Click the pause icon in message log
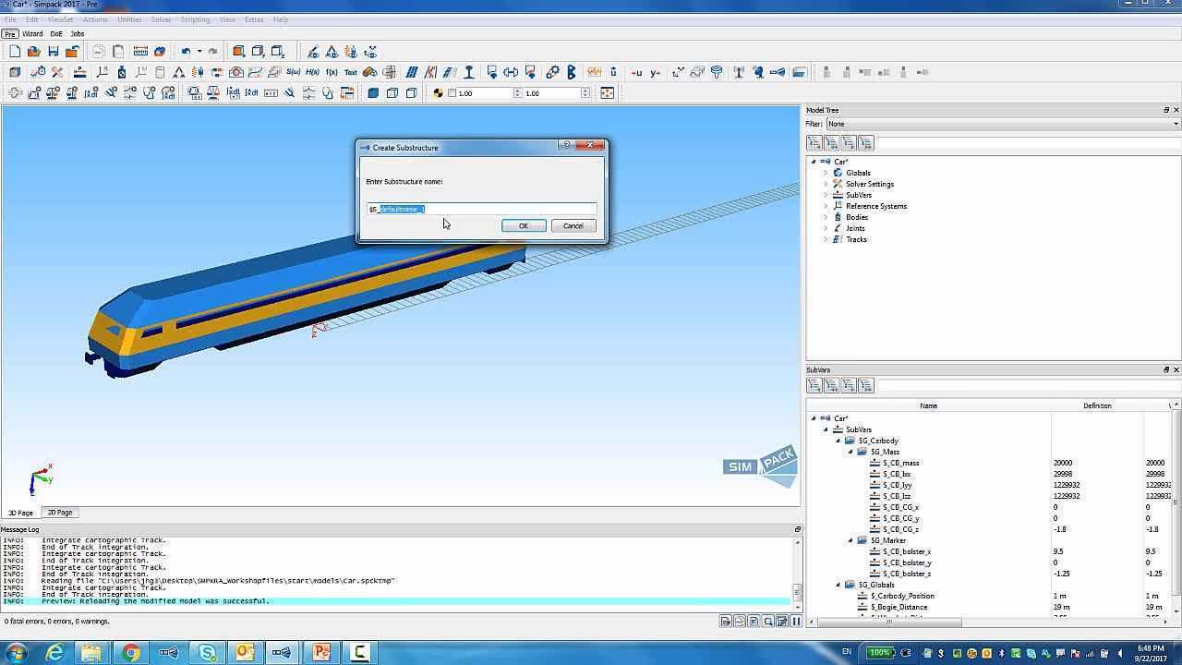Screen dimensions: 1182x665 (795, 622)
